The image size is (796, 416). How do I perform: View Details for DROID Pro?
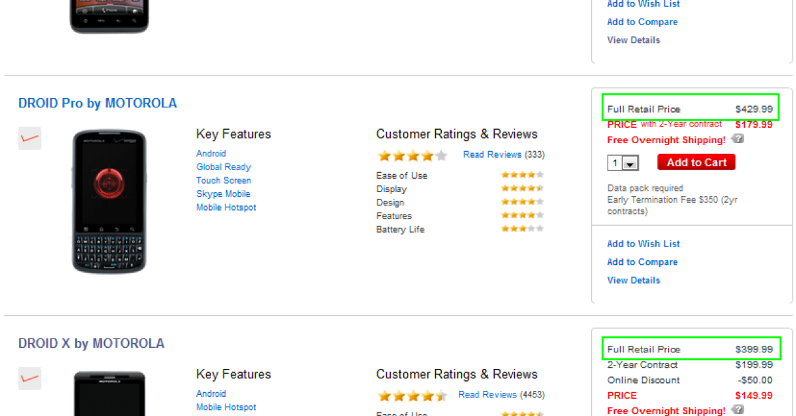(633, 280)
